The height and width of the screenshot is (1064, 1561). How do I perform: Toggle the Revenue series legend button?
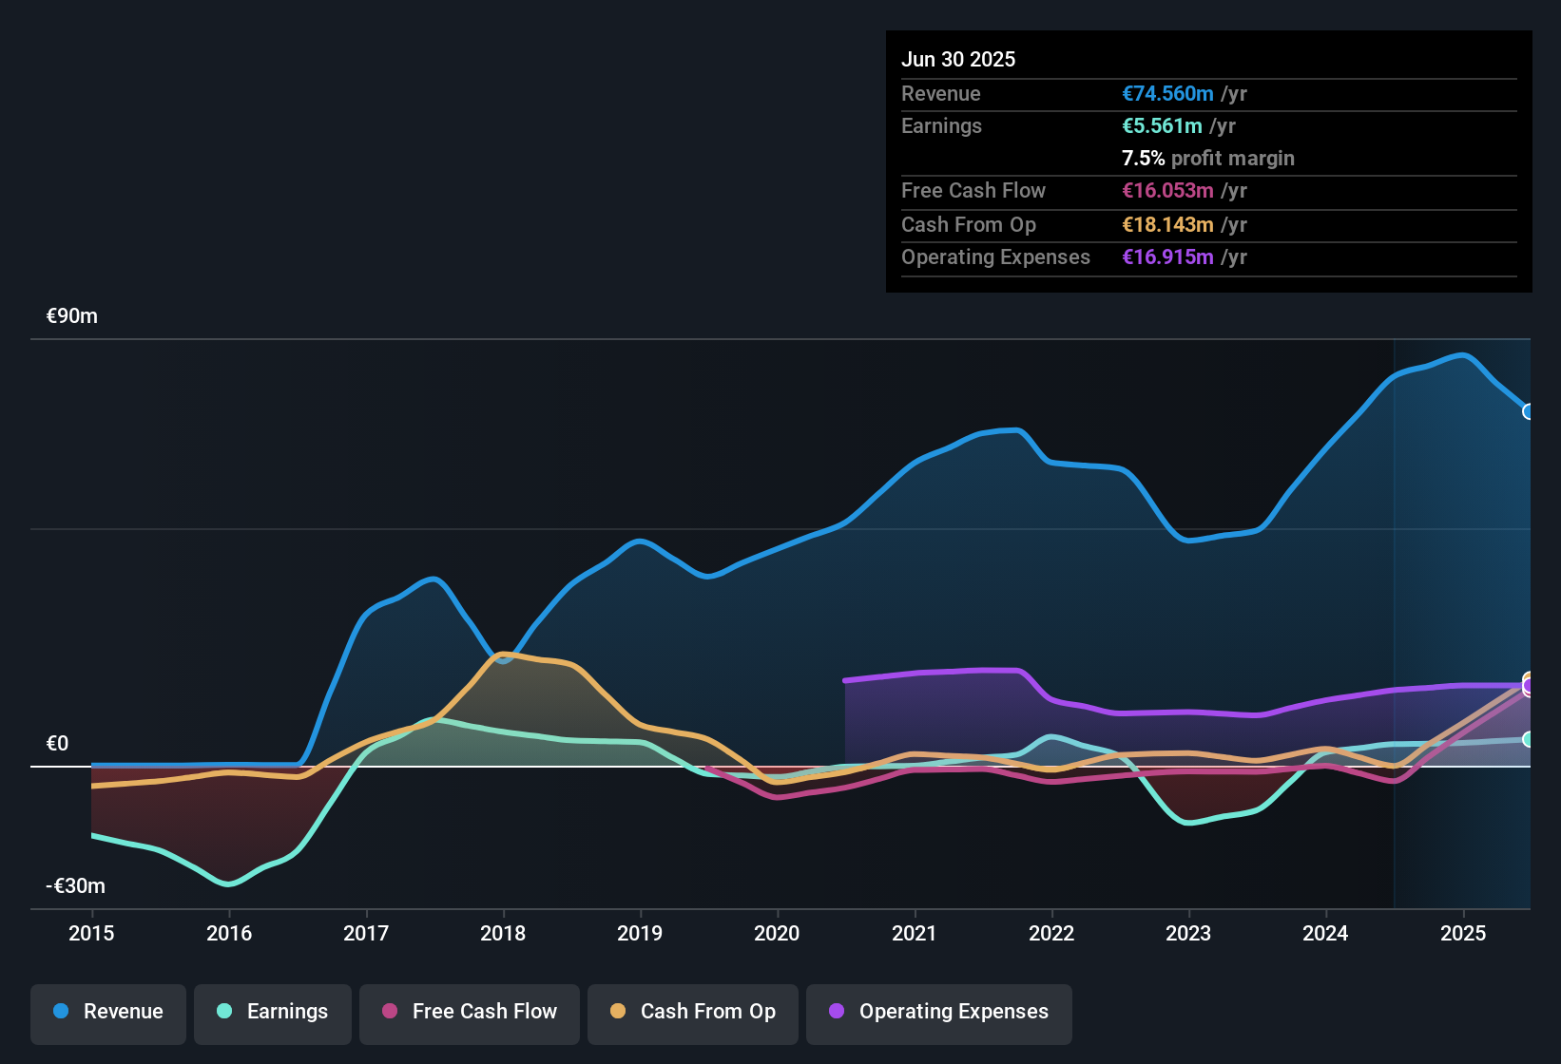[x=108, y=1012]
